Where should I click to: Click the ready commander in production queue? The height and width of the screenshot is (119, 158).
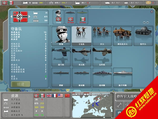point(58,17)
